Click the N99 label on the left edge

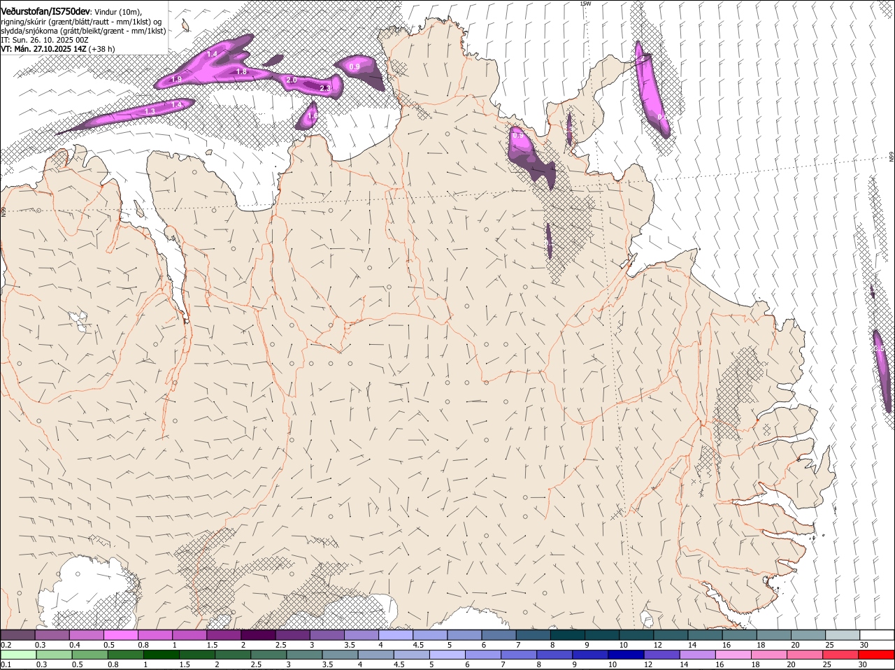click(x=3, y=211)
